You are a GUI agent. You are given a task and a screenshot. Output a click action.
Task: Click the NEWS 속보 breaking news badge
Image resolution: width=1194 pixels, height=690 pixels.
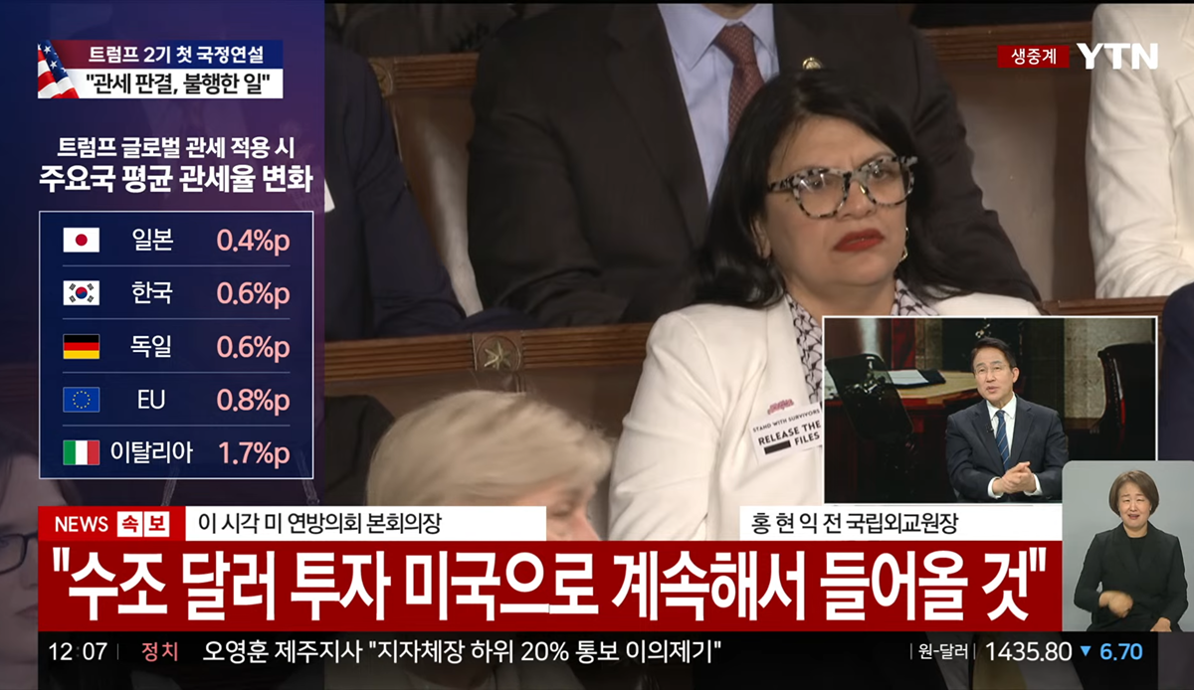(x=110, y=523)
